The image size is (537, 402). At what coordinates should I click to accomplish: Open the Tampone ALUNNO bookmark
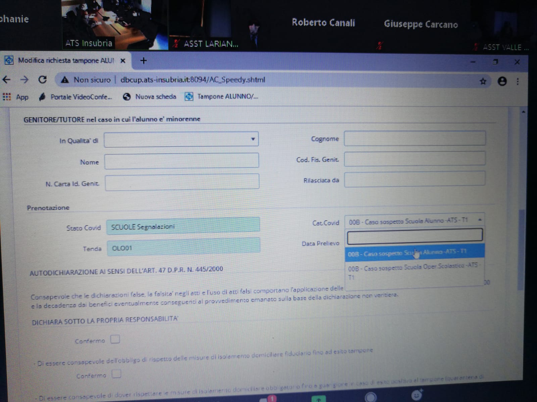(222, 96)
